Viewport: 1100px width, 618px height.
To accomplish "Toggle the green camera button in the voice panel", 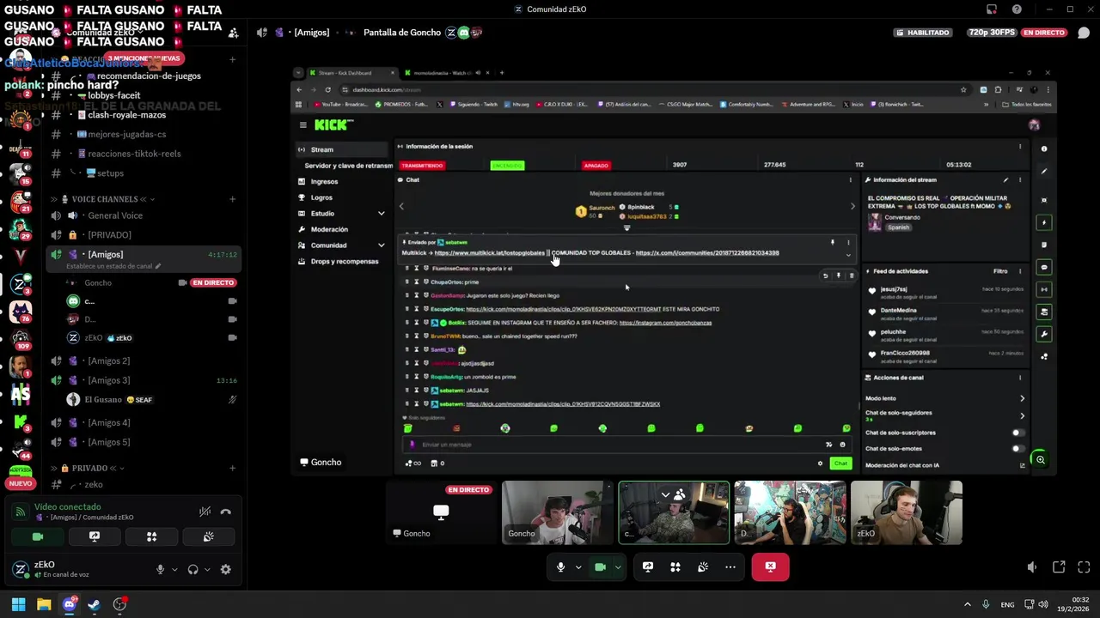I will [x=38, y=536].
